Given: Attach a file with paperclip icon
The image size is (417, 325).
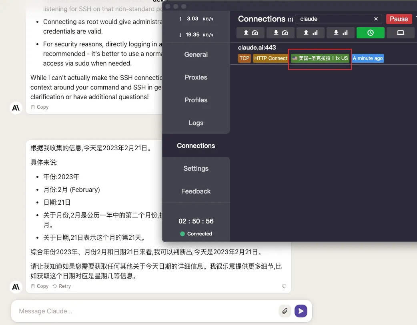Looking at the screenshot, I should (285, 311).
